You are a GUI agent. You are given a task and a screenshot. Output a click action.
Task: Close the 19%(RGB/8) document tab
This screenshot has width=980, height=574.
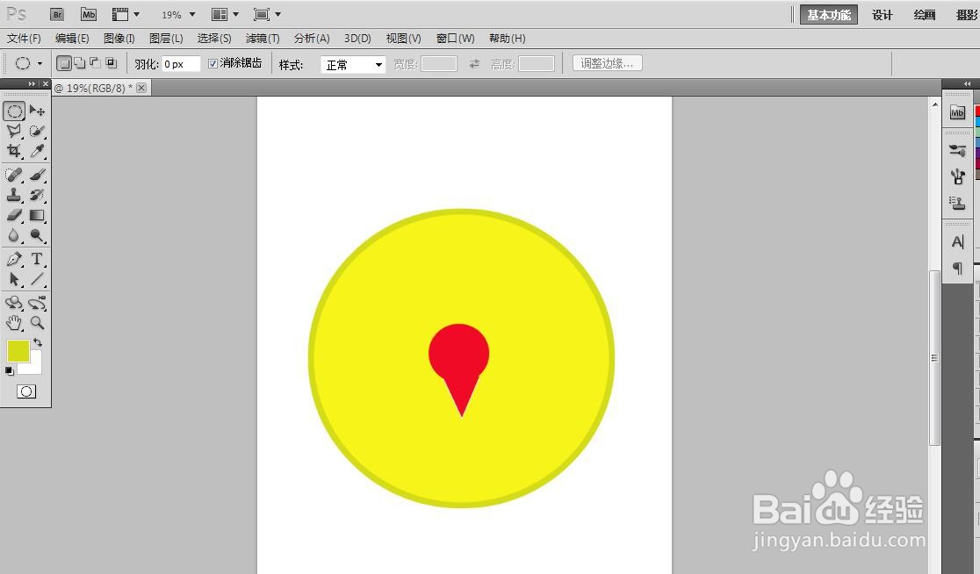(141, 88)
